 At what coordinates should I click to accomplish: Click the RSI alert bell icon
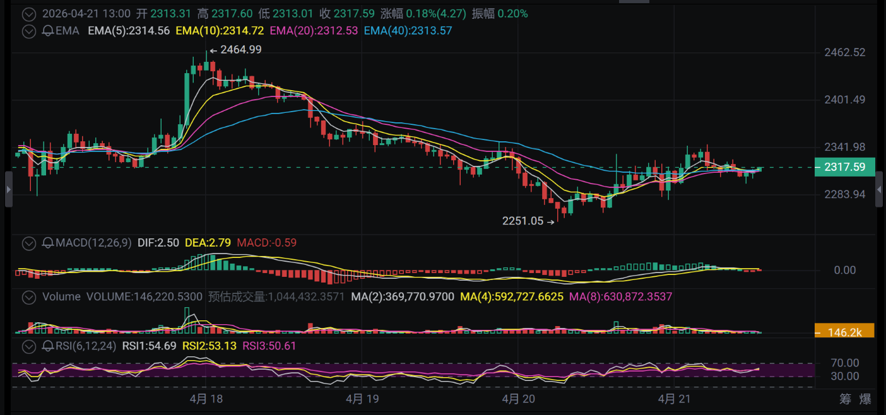point(47,346)
